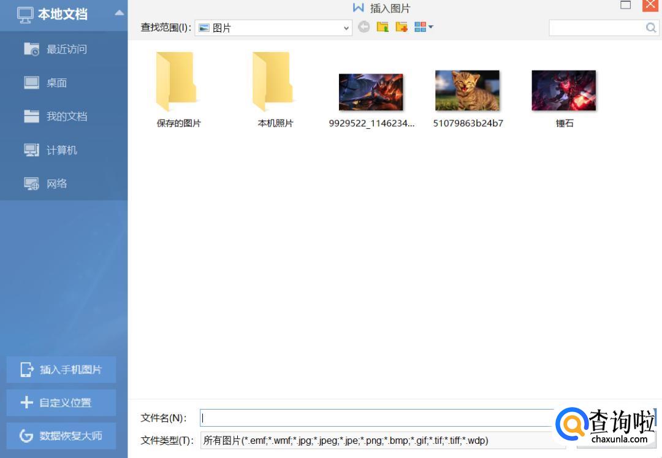
Task: Click the 网络 globe icon
Action: (32, 183)
